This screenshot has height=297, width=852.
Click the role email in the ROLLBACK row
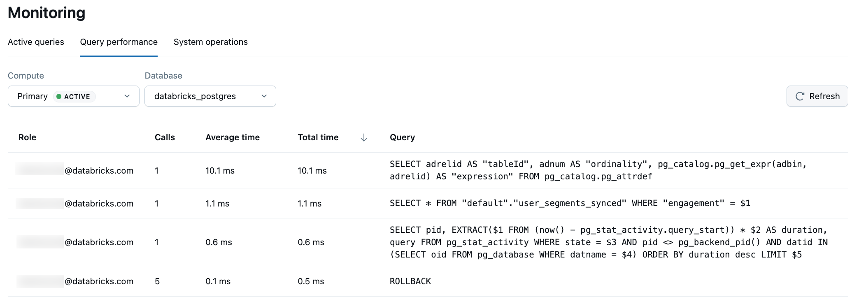click(99, 281)
